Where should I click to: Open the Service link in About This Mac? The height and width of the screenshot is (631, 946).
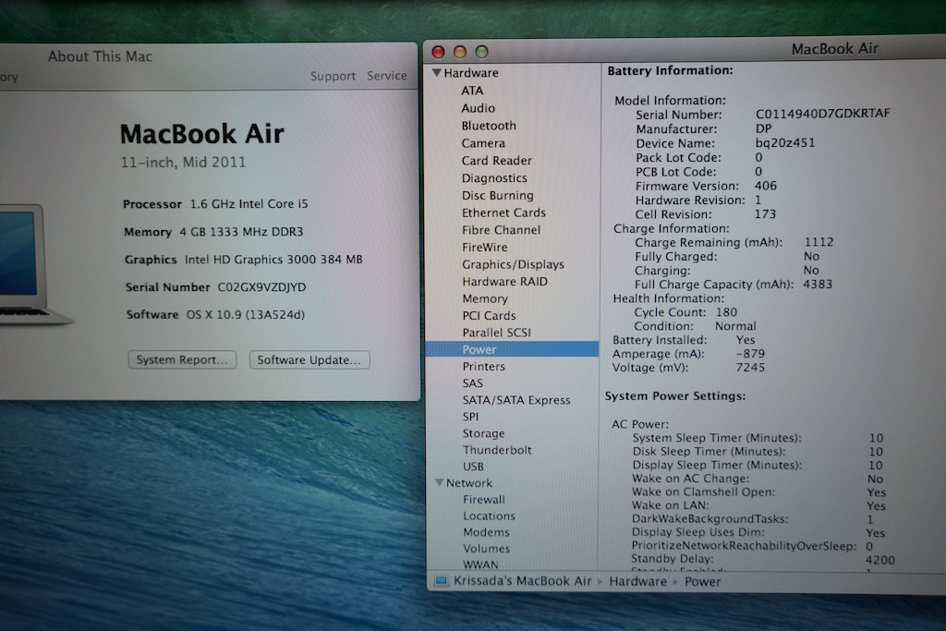point(387,76)
